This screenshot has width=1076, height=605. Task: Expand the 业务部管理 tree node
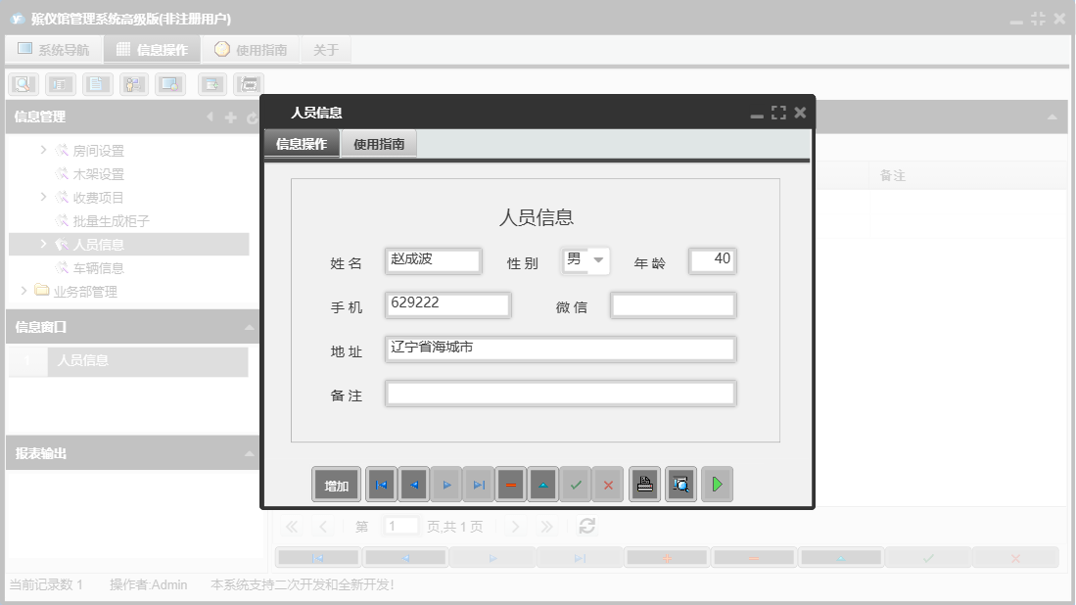click(23, 291)
